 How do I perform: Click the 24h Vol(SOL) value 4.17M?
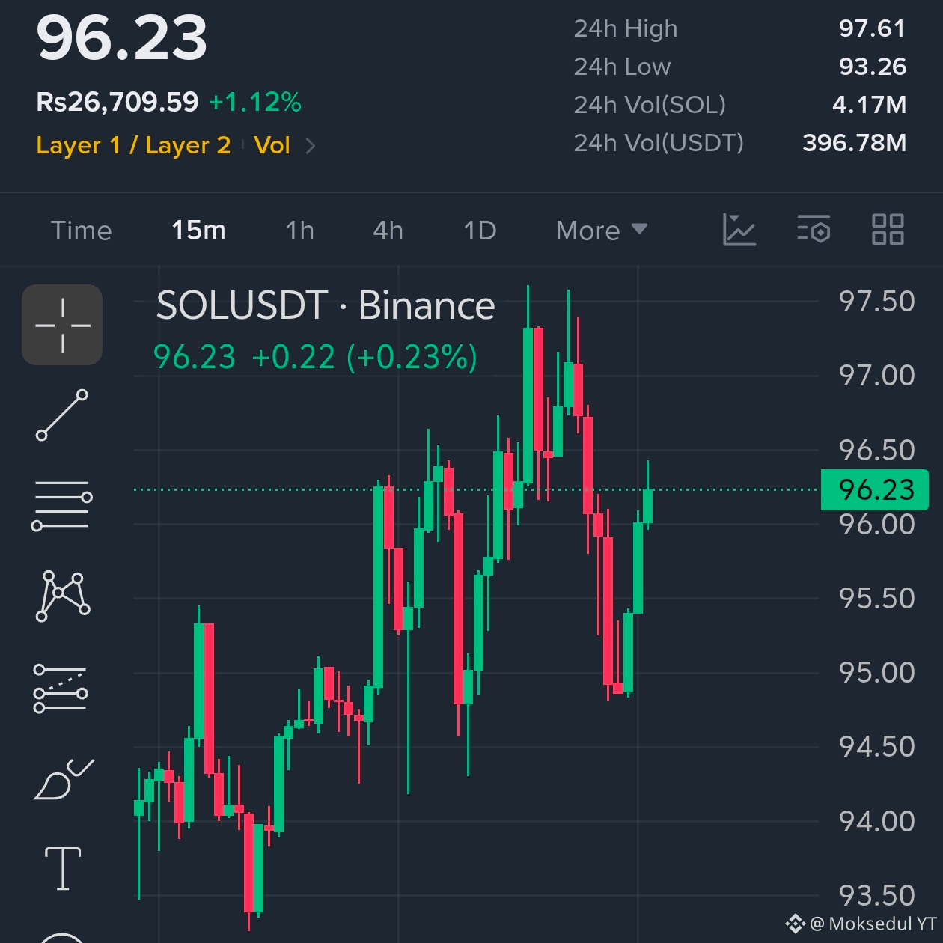point(869,105)
